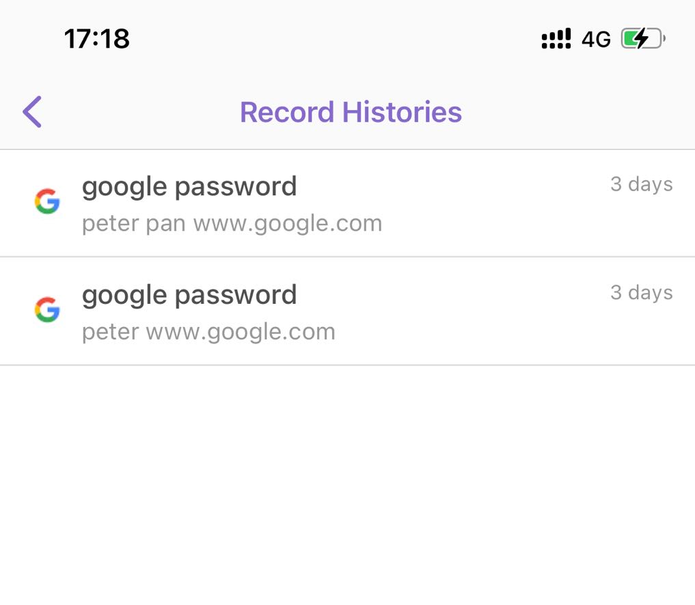Click the Record Histories header title
The image size is (695, 605).
coord(351,112)
